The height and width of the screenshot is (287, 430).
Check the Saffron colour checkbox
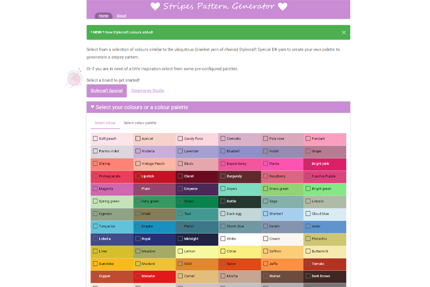(265, 251)
